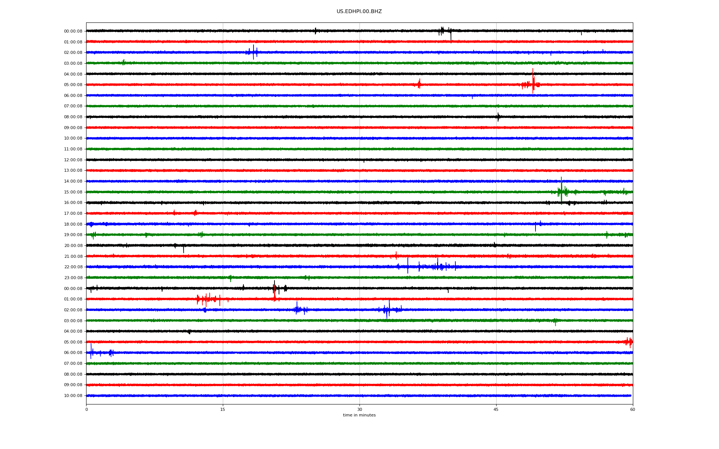
Task: Select the 18:00:08 row time label
Action: click(x=73, y=224)
